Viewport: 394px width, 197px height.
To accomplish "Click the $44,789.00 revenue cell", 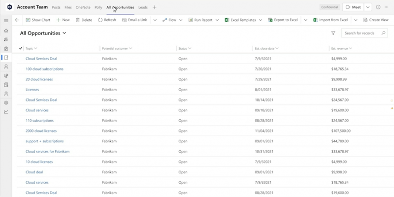I will click(340, 141).
